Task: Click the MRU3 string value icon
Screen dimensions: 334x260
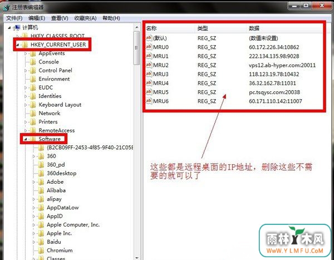Action: (x=149, y=74)
